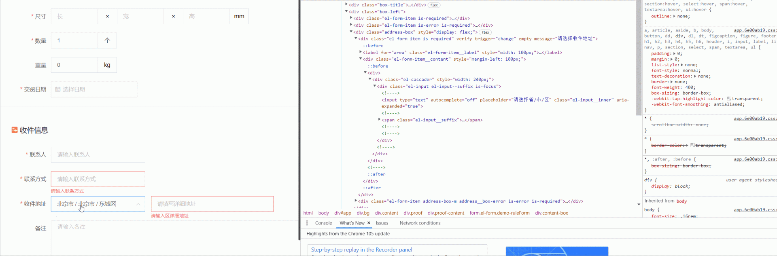Click the flex badge next to box-title
The width and height of the screenshot is (777, 256).
click(x=434, y=5)
